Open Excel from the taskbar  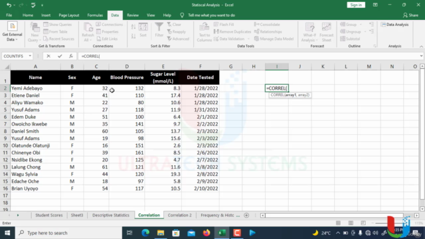[x=222, y=233]
